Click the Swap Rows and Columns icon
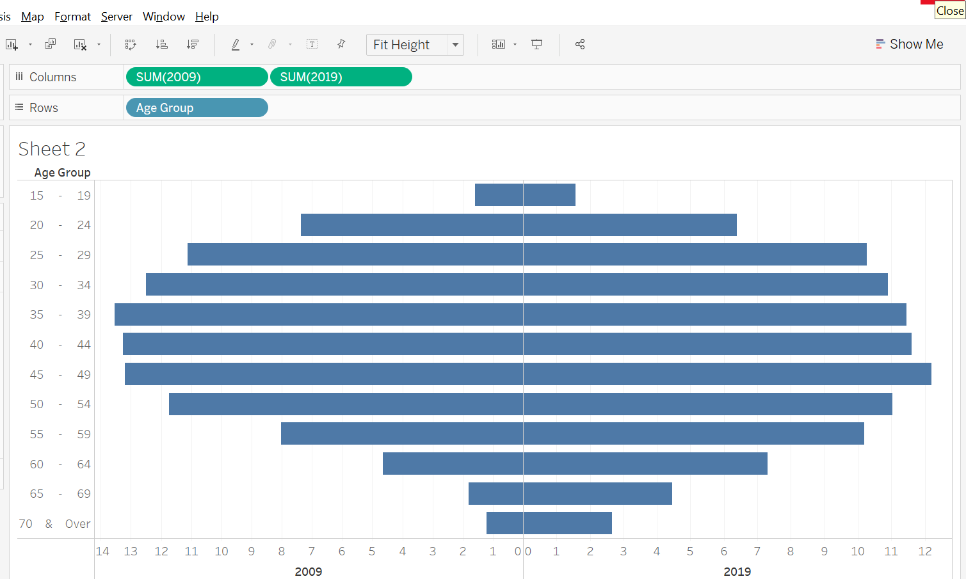 tap(131, 44)
